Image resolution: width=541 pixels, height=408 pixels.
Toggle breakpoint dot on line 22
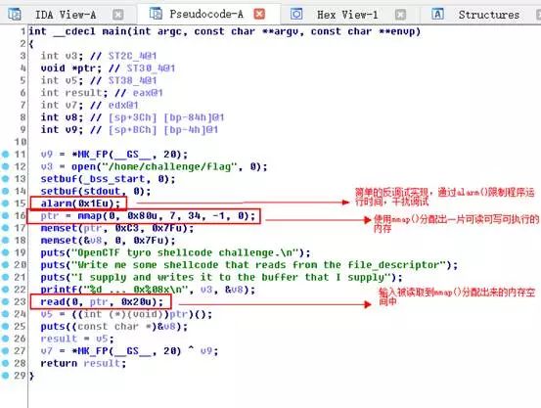5,290
